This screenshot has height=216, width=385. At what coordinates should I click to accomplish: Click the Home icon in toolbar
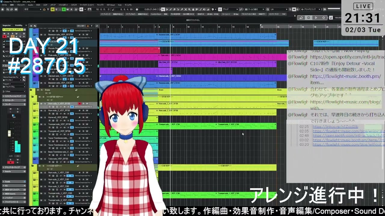pyautogui.click(x=2, y=9)
